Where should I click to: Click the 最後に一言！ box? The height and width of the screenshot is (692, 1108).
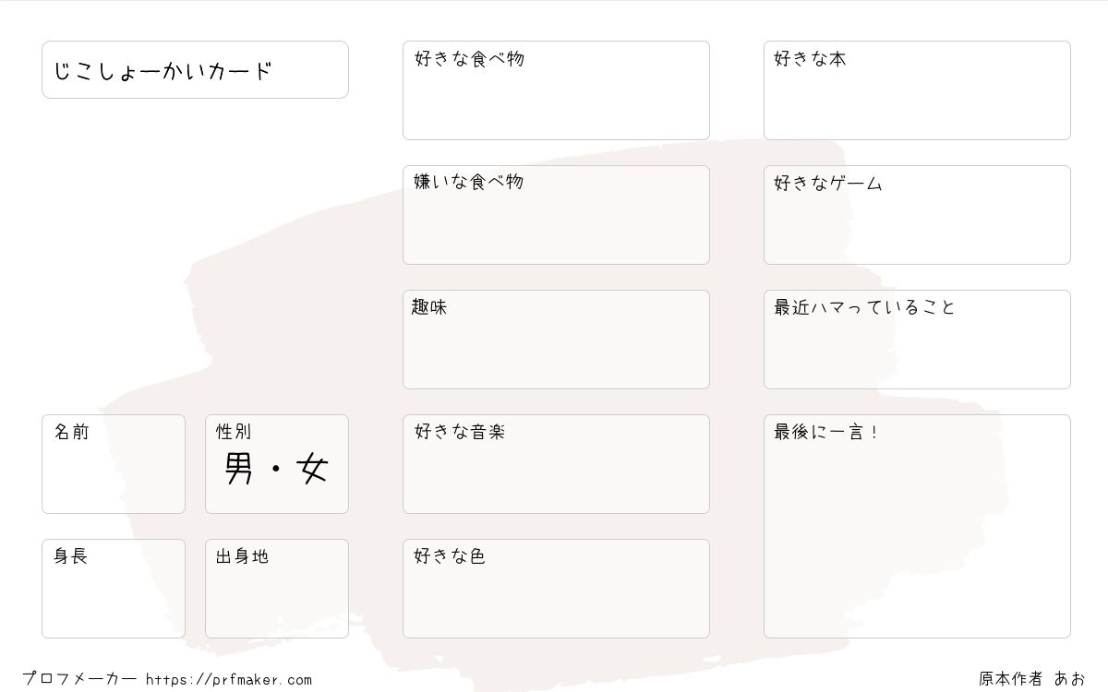(x=917, y=526)
